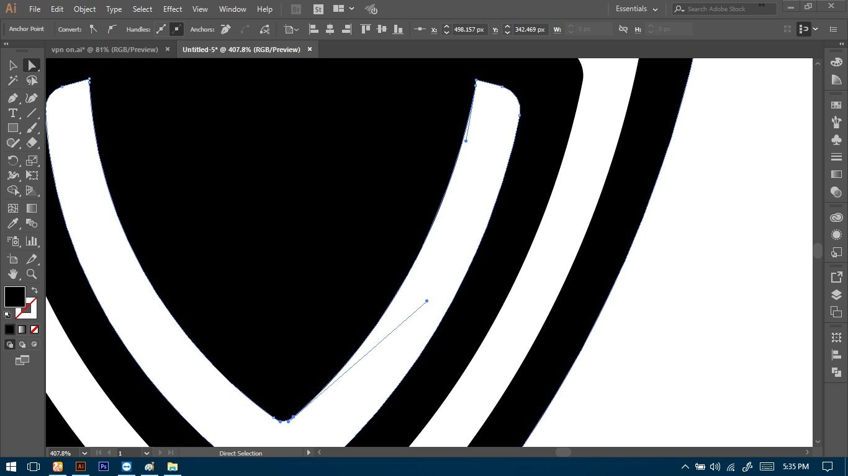Select the Eraser tool
Image resolution: width=848 pixels, height=476 pixels.
click(x=32, y=143)
